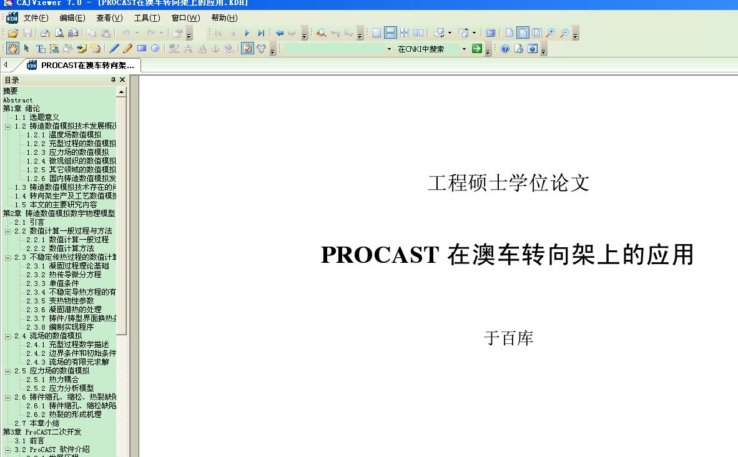The width and height of the screenshot is (738, 457).
Task: Click the Open file folder icon
Action: [x=13, y=33]
